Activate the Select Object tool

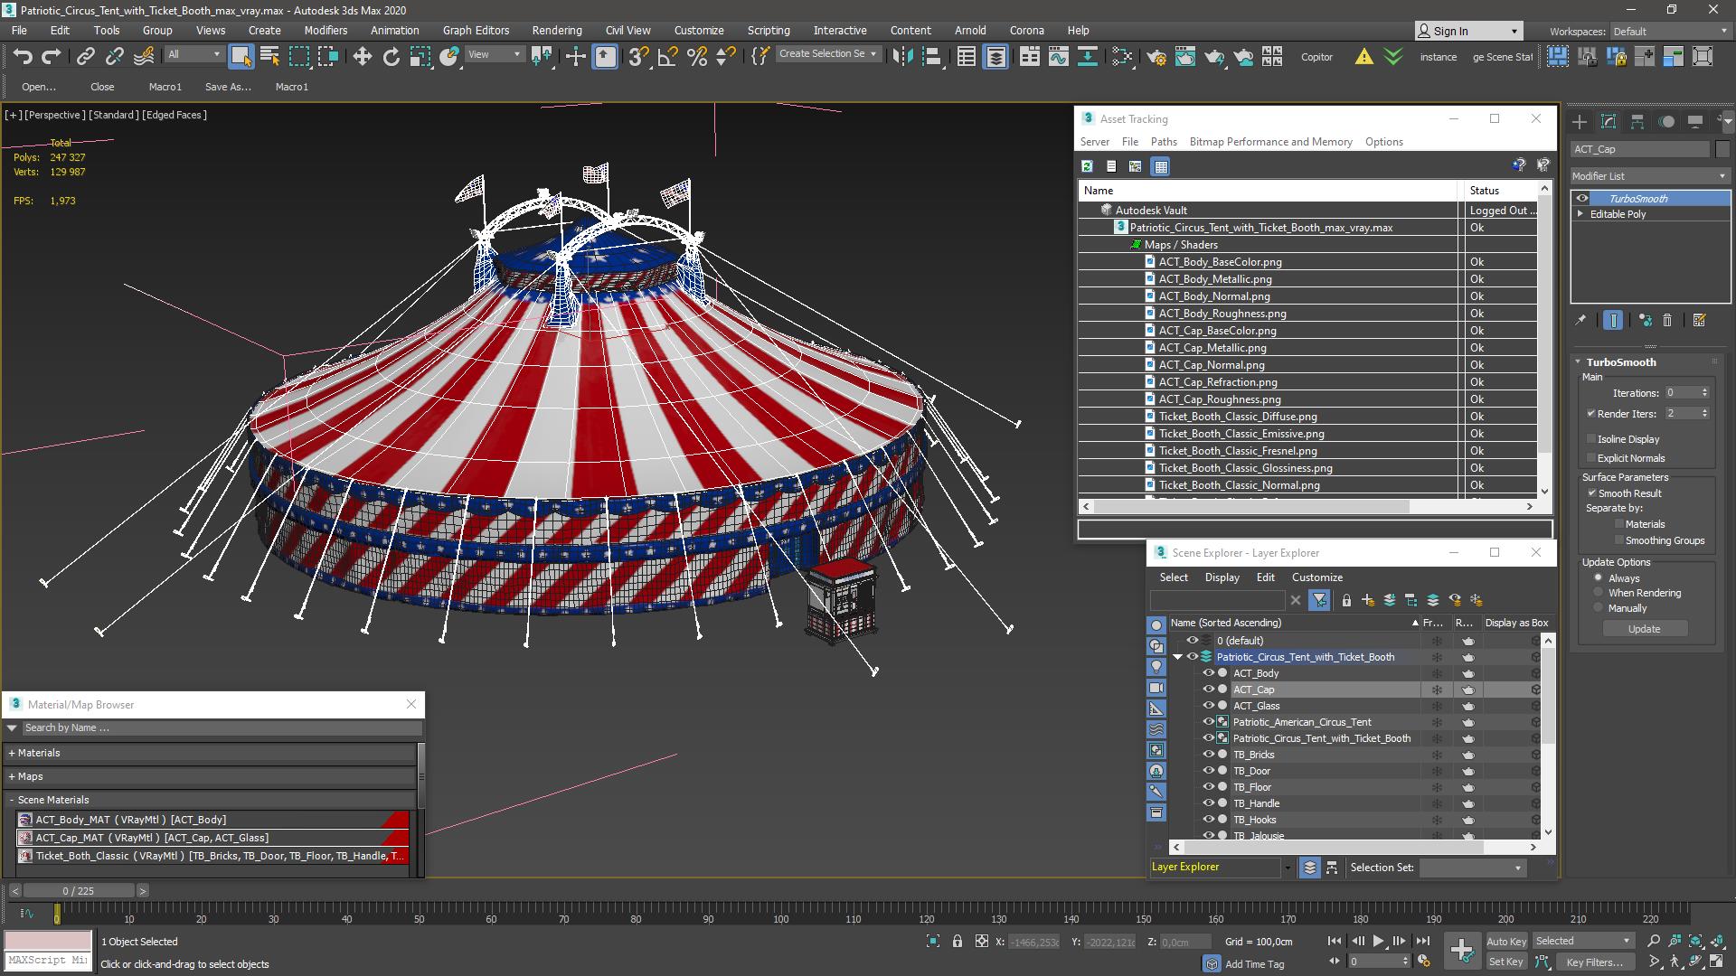pyautogui.click(x=241, y=57)
